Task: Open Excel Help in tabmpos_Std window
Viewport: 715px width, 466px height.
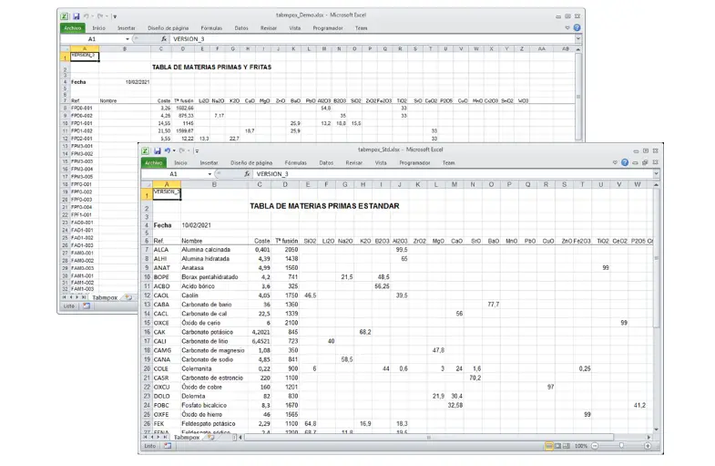Action: click(x=625, y=162)
